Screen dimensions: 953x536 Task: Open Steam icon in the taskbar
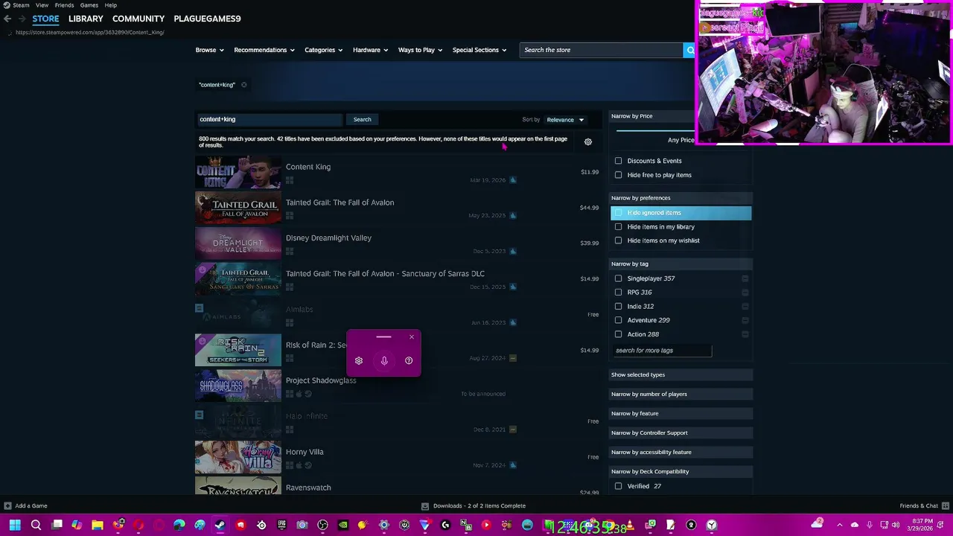click(x=220, y=525)
